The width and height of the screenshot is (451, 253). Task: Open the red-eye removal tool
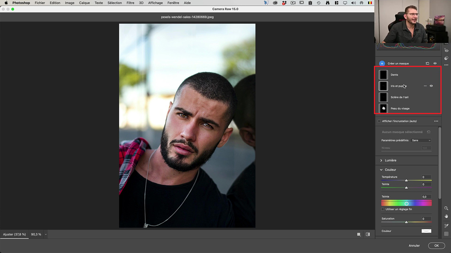[x=447, y=51]
